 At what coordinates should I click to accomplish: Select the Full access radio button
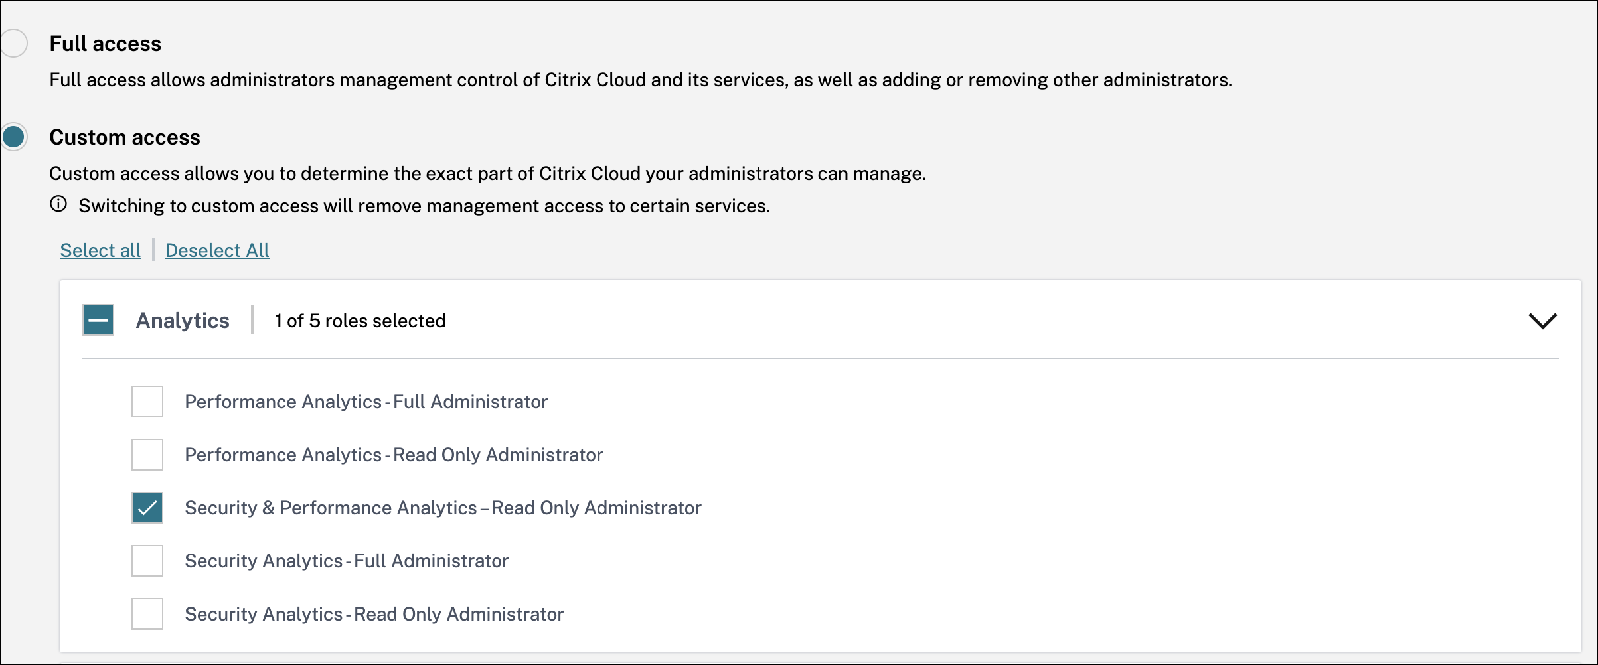point(13,44)
